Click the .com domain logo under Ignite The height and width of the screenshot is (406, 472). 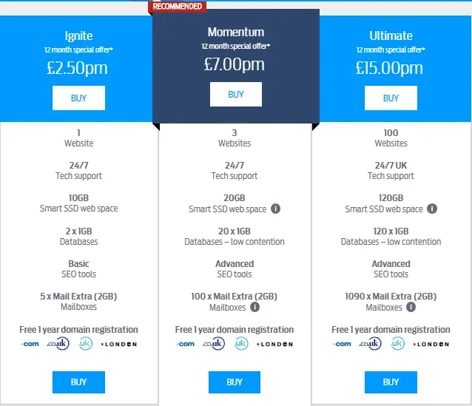point(30,344)
